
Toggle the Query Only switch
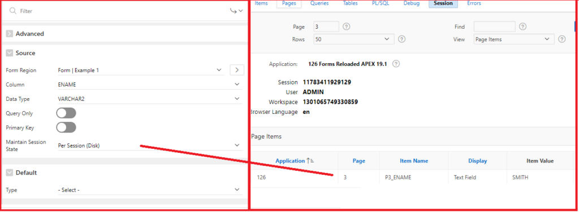(x=66, y=113)
